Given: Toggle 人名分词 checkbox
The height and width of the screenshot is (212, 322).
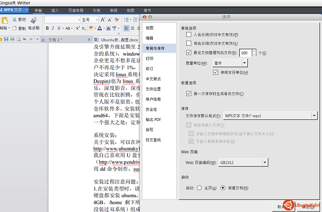Looking at the screenshot, I should coord(189,34).
